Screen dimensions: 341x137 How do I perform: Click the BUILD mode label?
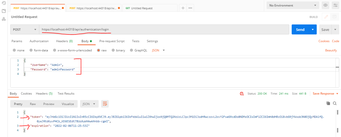point(313,17)
